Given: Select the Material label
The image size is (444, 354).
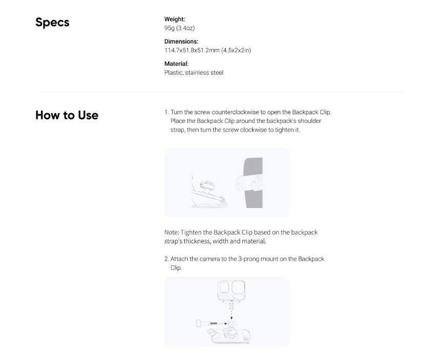Looking at the screenshot, I should tap(176, 64).
